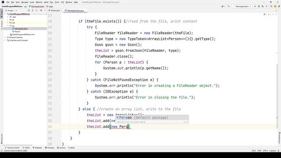This screenshot has width=281, height=158.
Task: Open the Navigate menu
Action: pyautogui.click(x=25, y=2)
